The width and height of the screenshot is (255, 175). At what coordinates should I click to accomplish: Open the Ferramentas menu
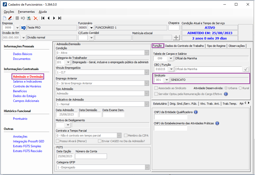click(26, 12)
